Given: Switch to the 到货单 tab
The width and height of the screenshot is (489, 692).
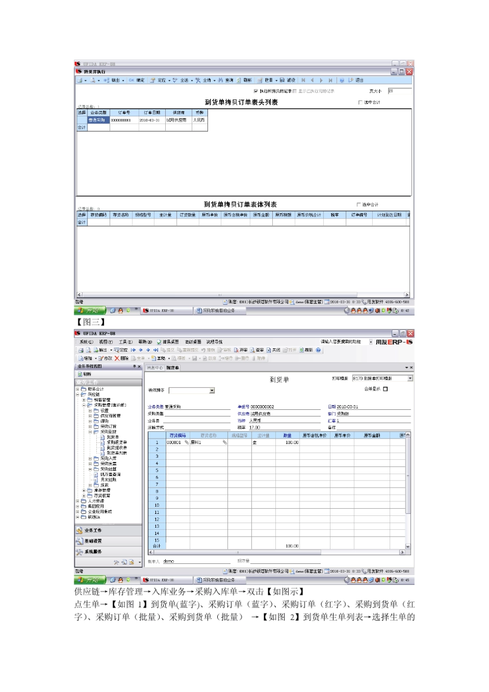Looking at the screenshot, I should (172, 368).
